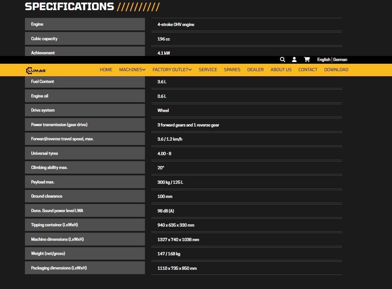The width and height of the screenshot is (392, 289).
Task: Expand the Machines dropdown menu
Action: 132,70
